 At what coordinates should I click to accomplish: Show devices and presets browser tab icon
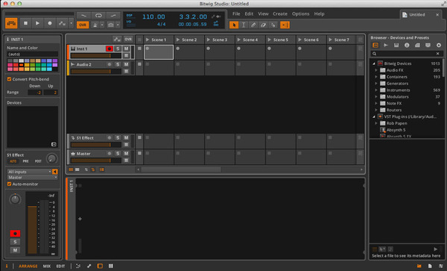[375, 45]
